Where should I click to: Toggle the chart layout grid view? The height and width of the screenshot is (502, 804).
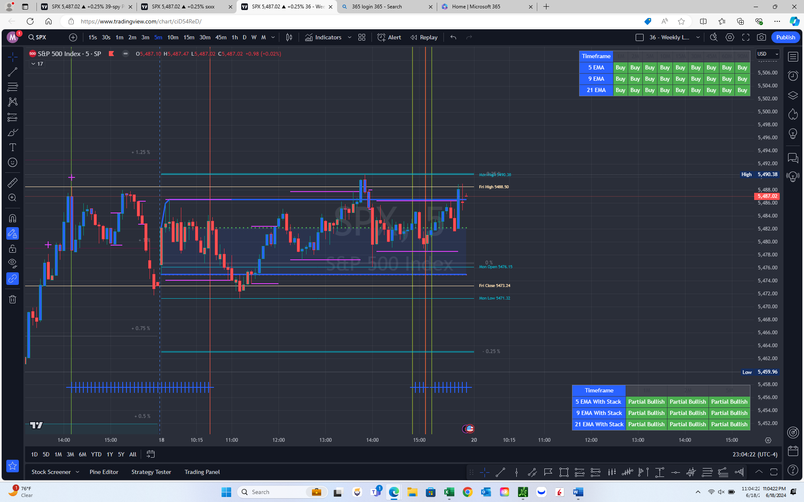click(x=361, y=37)
